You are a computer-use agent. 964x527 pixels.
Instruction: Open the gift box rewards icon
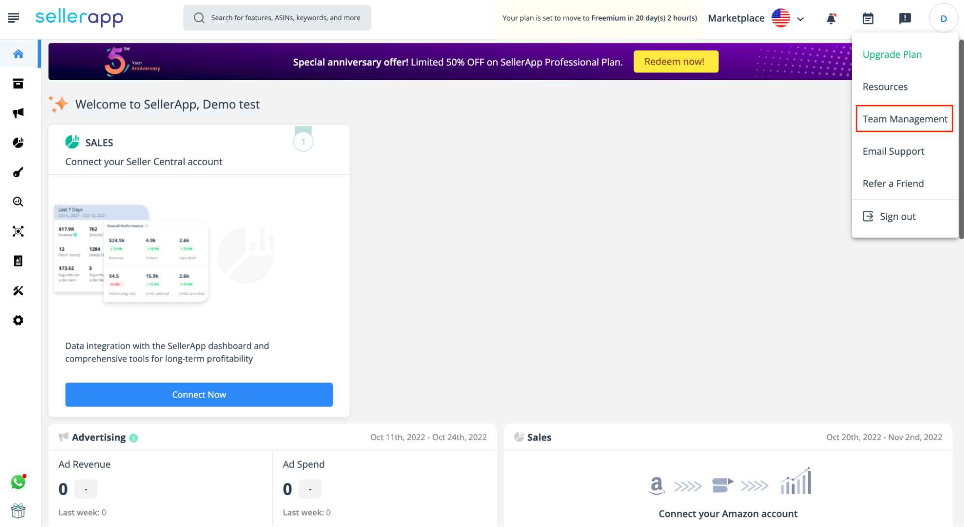(x=18, y=511)
